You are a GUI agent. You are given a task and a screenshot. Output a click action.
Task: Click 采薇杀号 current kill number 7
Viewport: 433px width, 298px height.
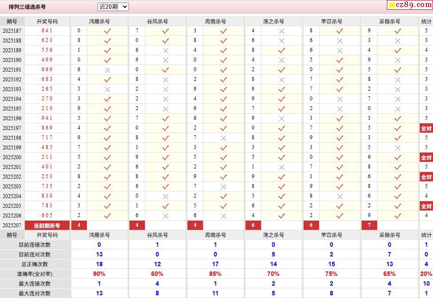(x=369, y=225)
